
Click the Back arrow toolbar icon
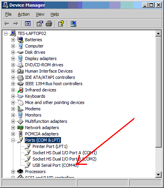click(7, 24)
